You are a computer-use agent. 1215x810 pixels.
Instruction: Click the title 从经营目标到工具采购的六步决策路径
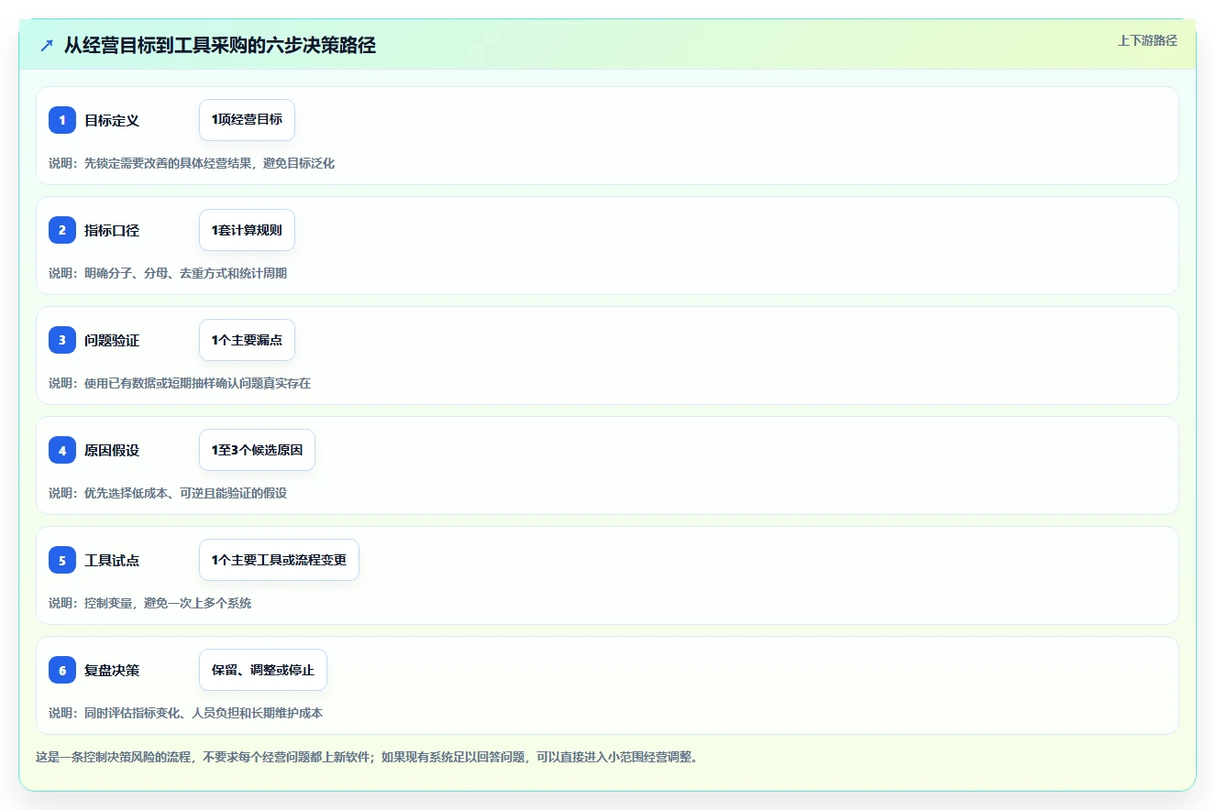pos(220,46)
